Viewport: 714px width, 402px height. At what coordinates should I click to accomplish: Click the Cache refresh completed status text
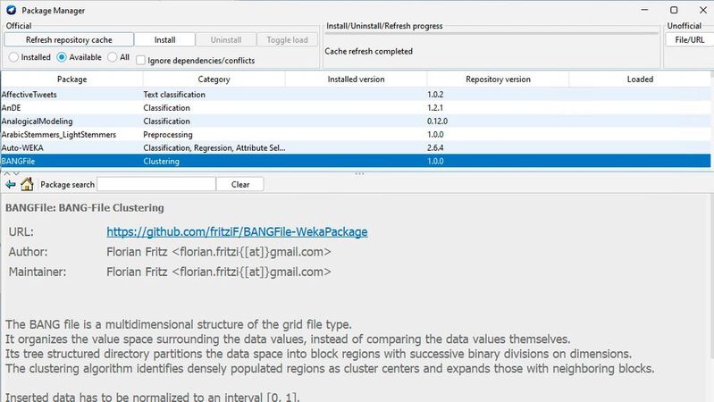coord(368,52)
